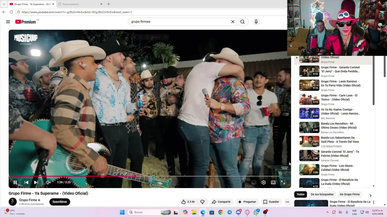
Task: Open WhatsApp from taskbar
Action: tap(256, 212)
